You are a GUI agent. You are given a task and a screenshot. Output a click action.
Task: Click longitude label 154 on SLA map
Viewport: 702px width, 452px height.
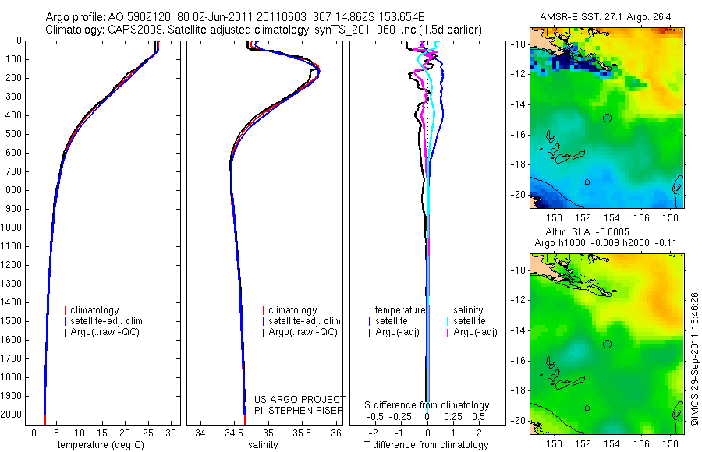(612, 444)
